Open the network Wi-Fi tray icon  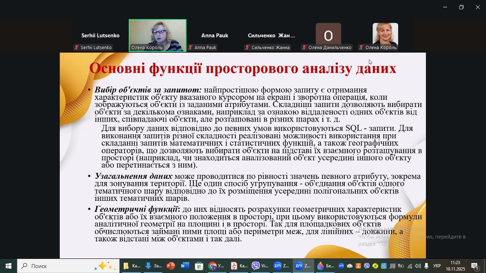click(x=410, y=266)
